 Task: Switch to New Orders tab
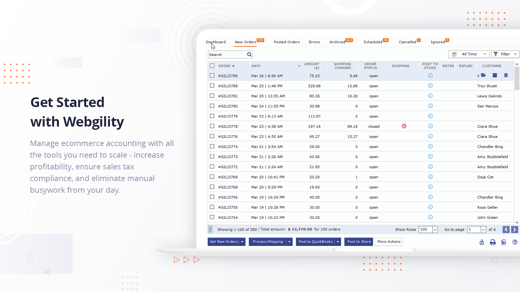[246, 42]
